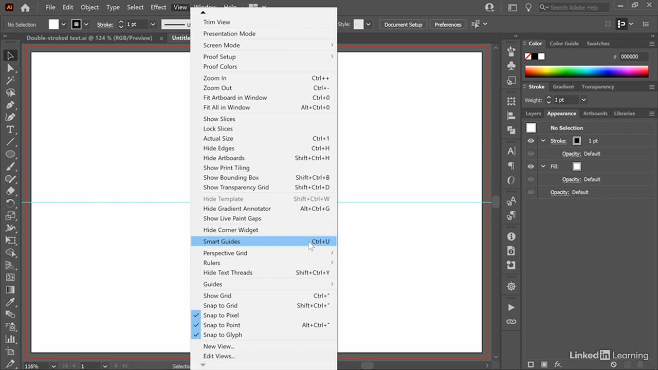Open the Symbols panel club icon

[511, 66]
